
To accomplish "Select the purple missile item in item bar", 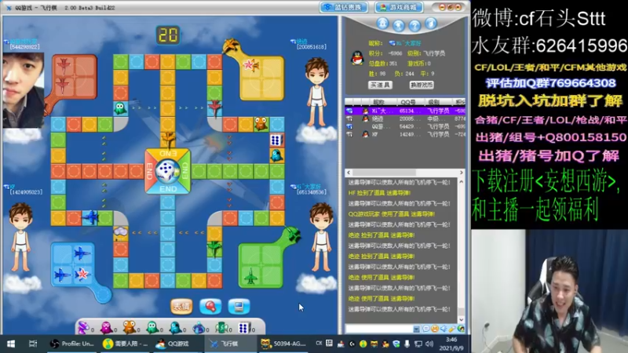I will click(x=84, y=328).
